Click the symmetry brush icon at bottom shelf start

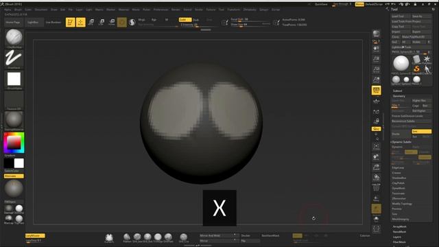(109, 238)
